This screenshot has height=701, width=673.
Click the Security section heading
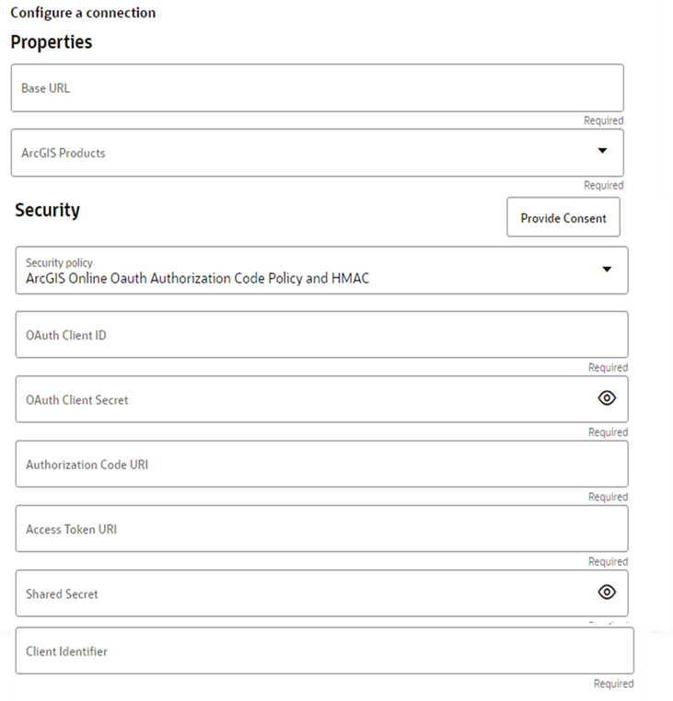[x=48, y=210]
